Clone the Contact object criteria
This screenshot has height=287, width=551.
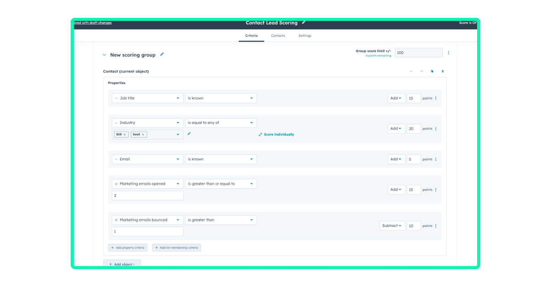432,71
